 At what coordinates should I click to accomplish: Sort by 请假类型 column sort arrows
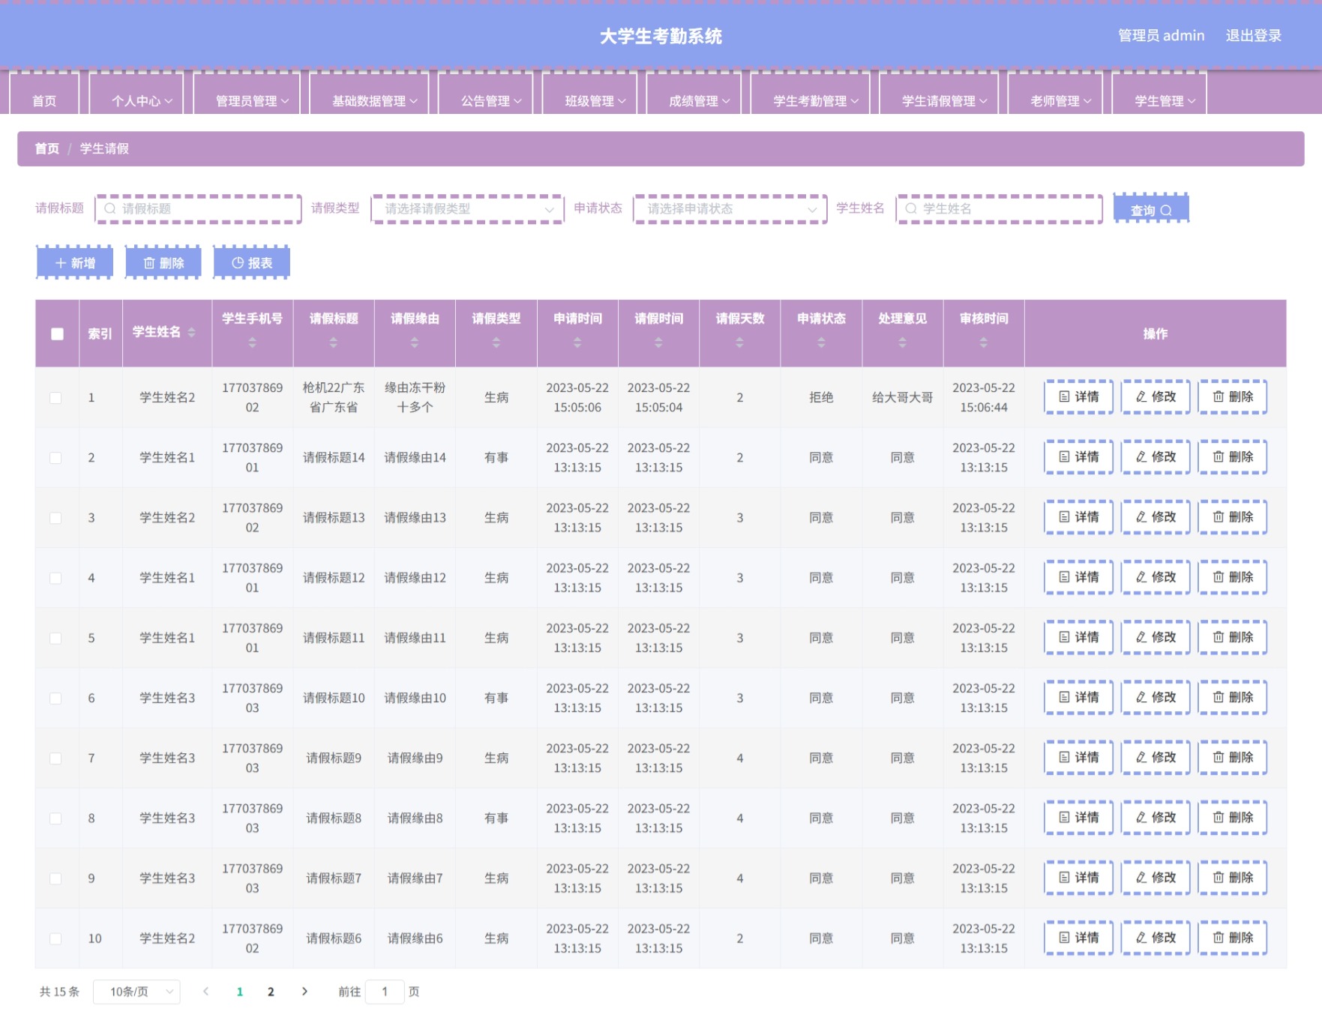[496, 343]
